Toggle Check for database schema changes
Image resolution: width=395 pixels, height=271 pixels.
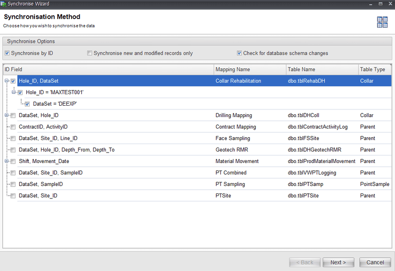[x=239, y=53]
